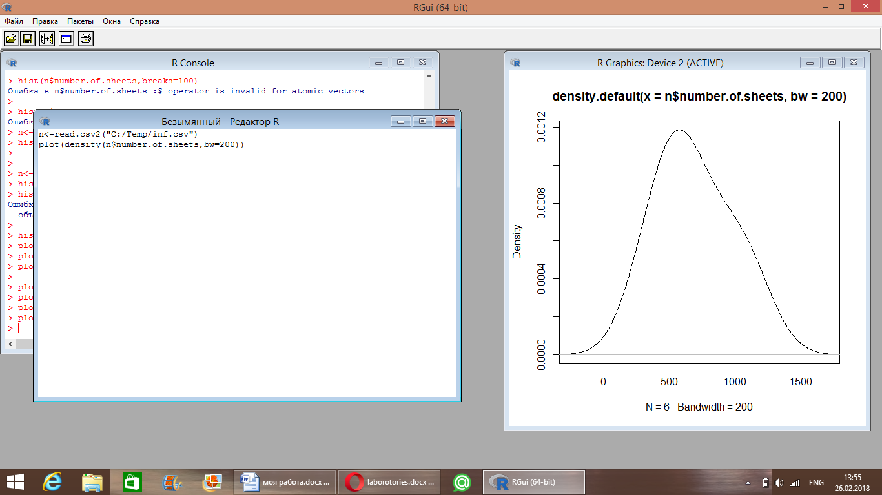Switch to laborotories.docx Opera taskbar button
This screenshot has height=495, width=882.
tap(389, 482)
